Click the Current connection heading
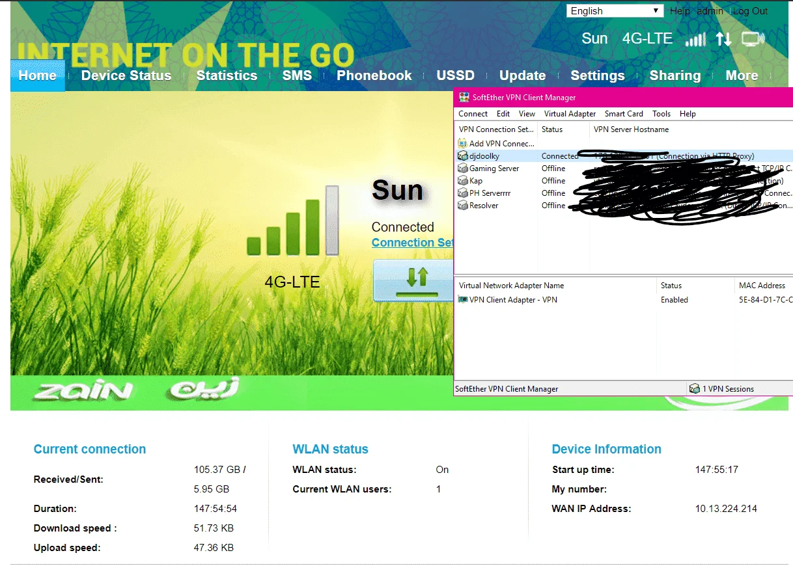The width and height of the screenshot is (793, 566). pos(90,449)
